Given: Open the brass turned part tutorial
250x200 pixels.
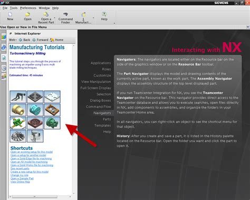Looking at the screenshot, I should pyautogui.click(x=18, y=110).
